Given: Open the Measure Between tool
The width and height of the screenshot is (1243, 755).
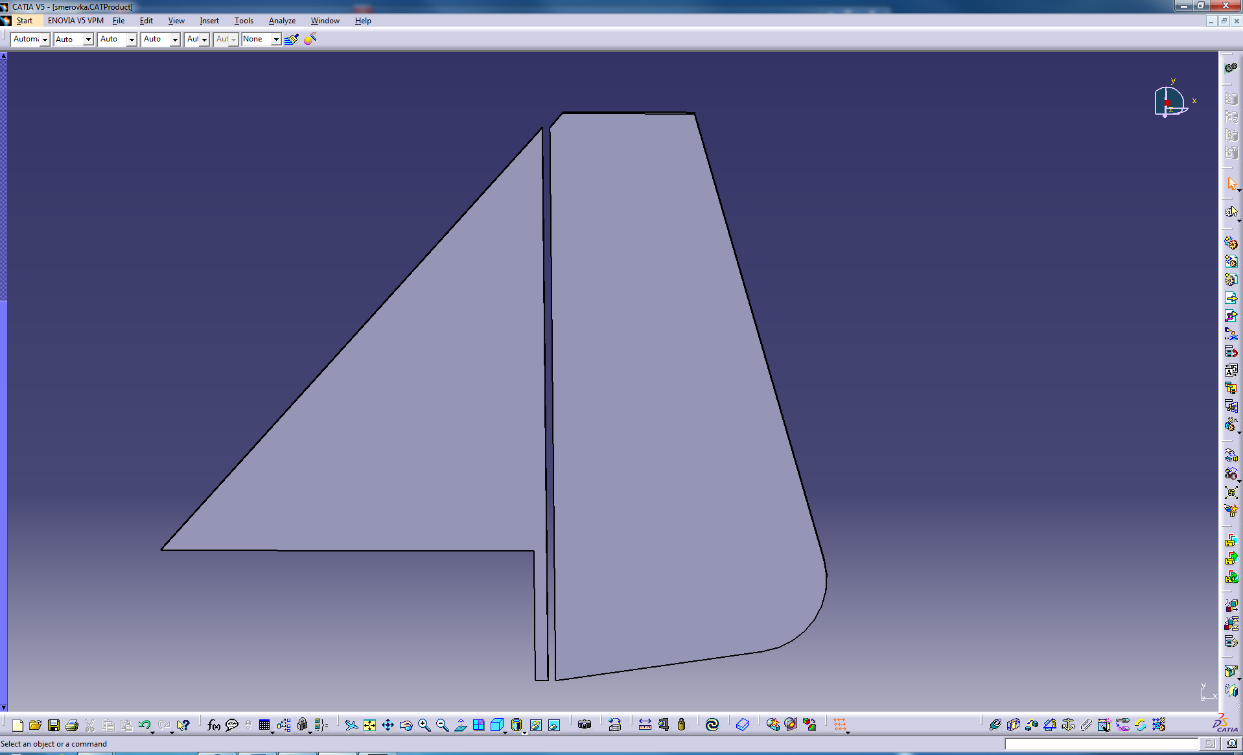Looking at the screenshot, I should click(x=645, y=725).
